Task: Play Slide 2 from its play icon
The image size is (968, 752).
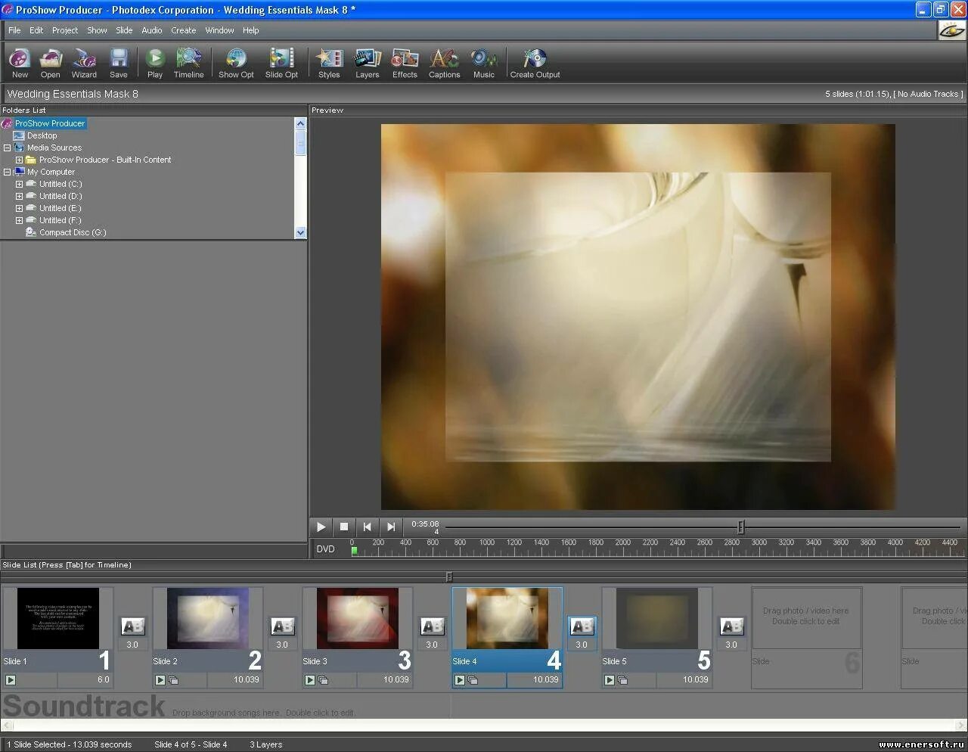Action: click(x=160, y=680)
